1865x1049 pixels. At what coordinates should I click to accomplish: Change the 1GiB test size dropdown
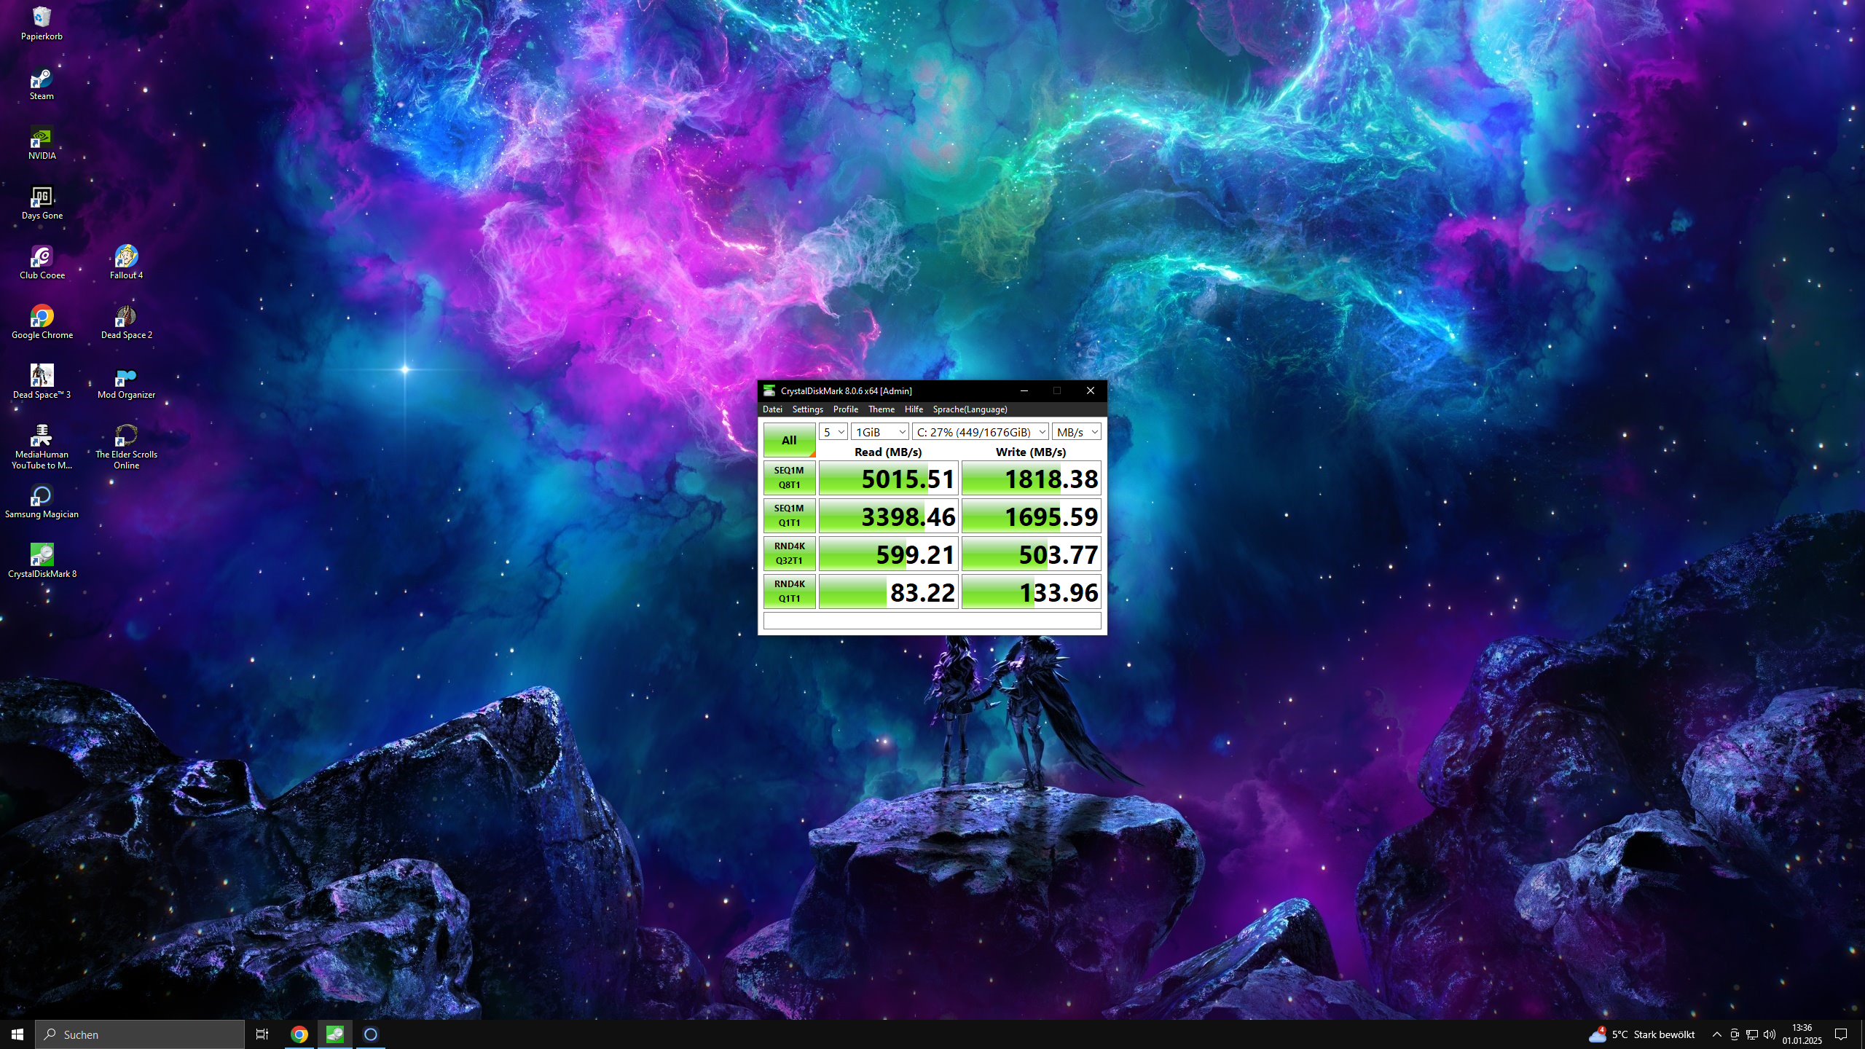[880, 431]
